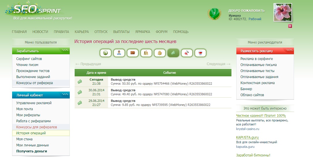
Task: Open 'Оплачиваемые письма'
Action: tap(259, 65)
